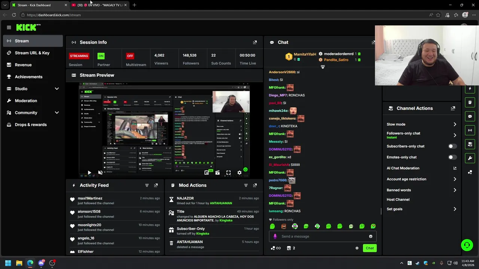Click the purple microphone icon in chat input
Viewport: 479px width, 269px height.
(275, 236)
